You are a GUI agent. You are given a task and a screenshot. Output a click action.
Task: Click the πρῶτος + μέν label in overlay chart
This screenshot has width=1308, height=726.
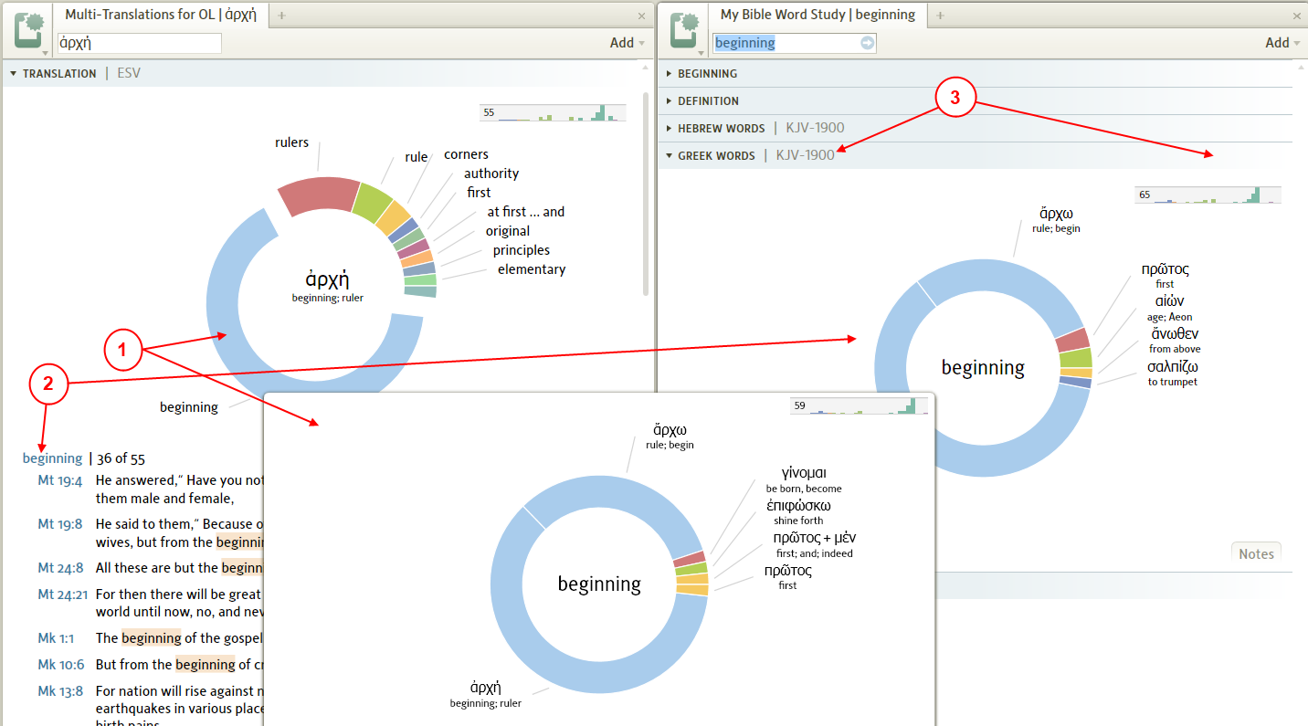pyautogui.click(x=814, y=538)
